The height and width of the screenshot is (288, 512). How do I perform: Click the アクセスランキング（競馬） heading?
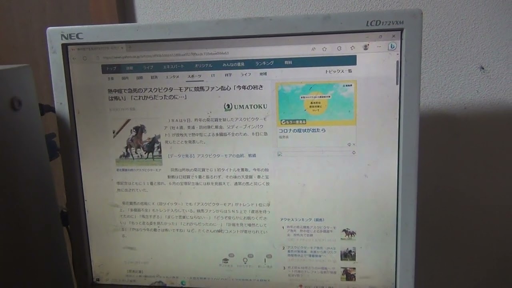pos(302,220)
